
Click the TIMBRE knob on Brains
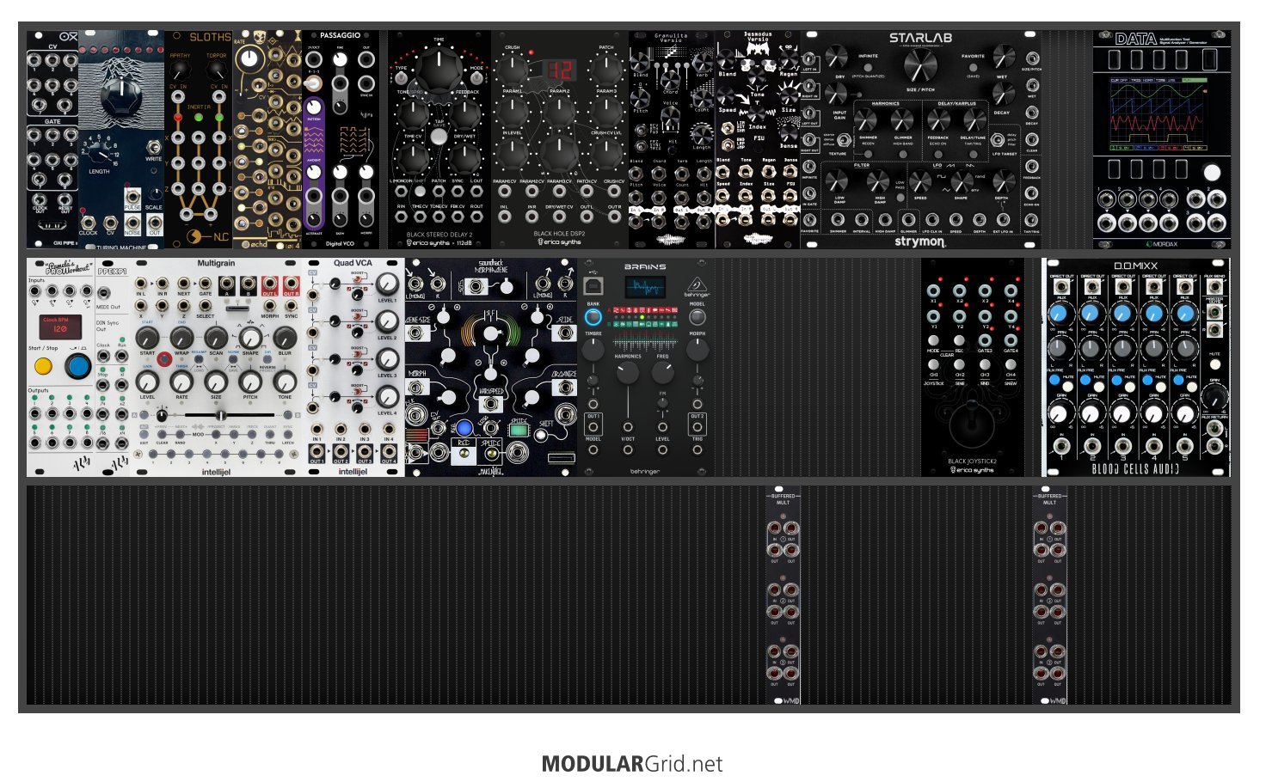(593, 350)
